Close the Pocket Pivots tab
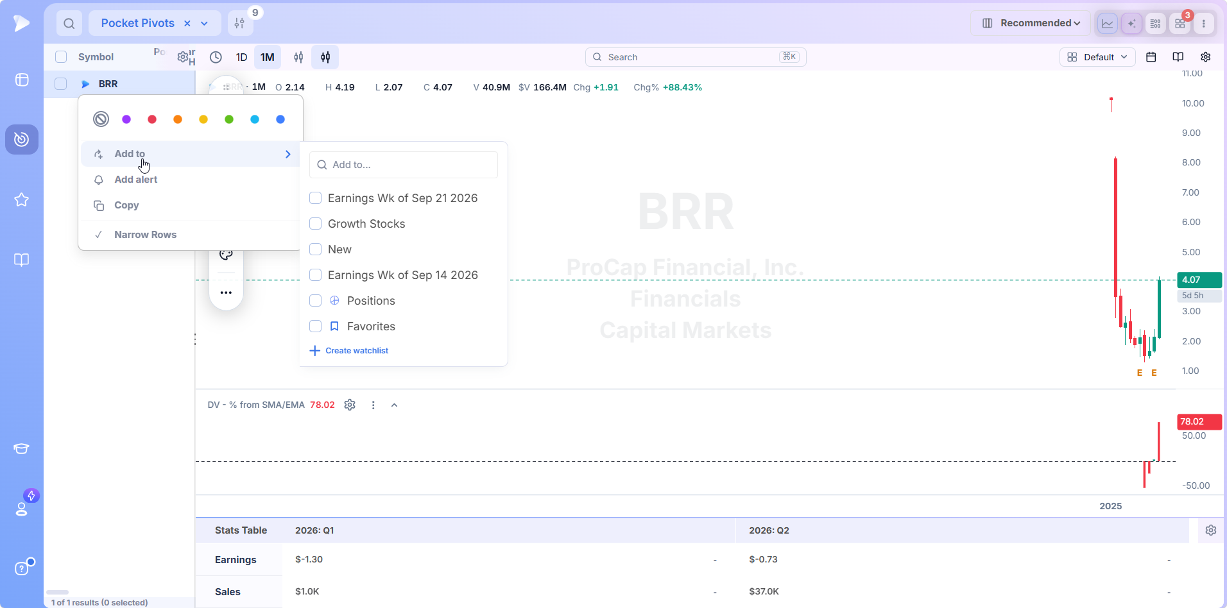The width and height of the screenshot is (1227, 608). pos(187,24)
